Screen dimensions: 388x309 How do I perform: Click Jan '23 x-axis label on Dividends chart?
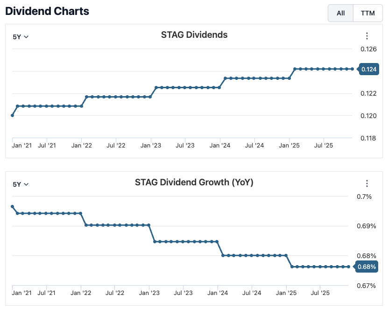pyautogui.click(x=151, y=146)
